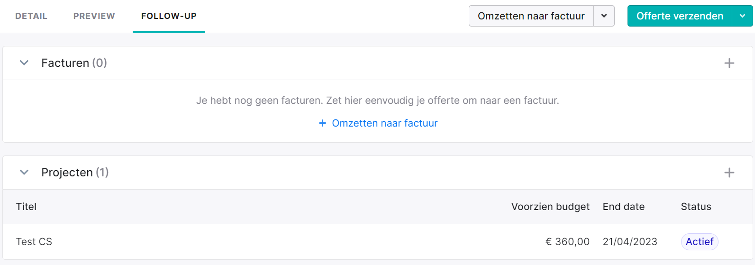Screen dimensions: 755x265
Task: Switch to the Detail tab
Action: (x=31, y=16)
